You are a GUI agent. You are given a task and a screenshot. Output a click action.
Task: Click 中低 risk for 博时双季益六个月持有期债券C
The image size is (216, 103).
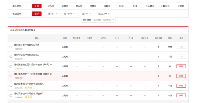point(170,95)
